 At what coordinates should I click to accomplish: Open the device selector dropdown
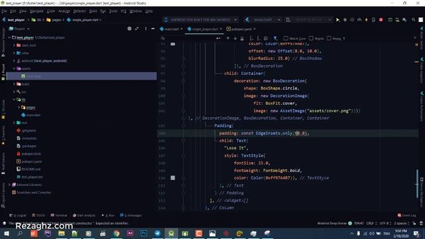[x=201, y=20]
